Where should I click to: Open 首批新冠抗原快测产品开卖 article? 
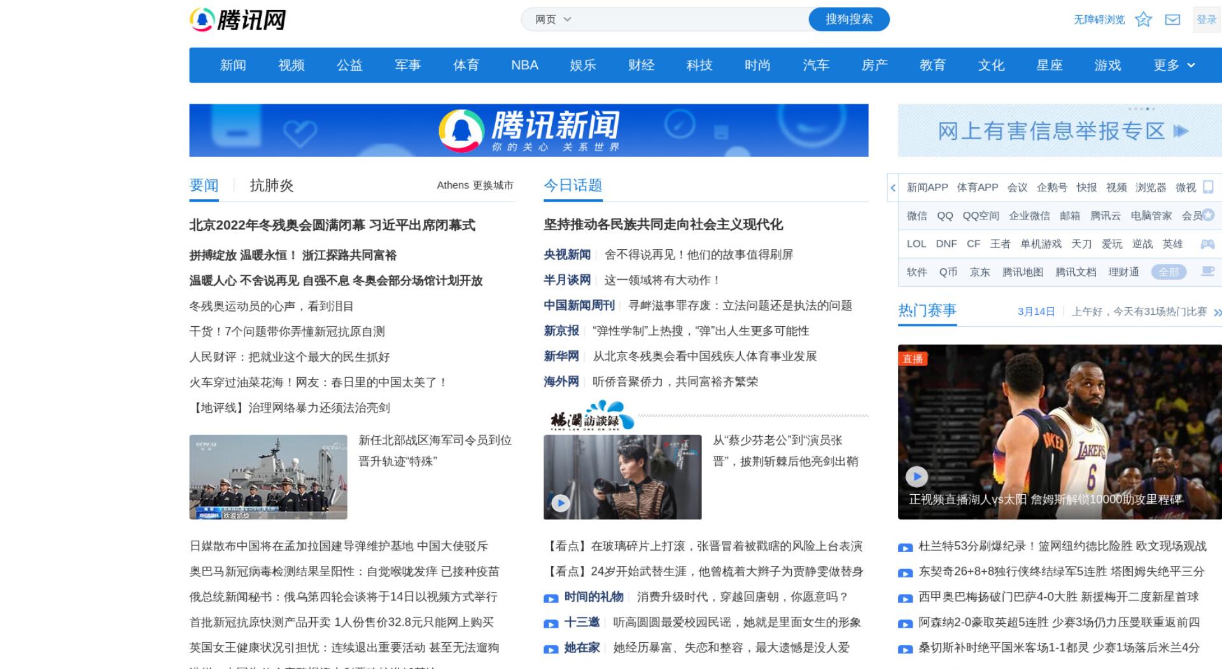pos(342,623)
